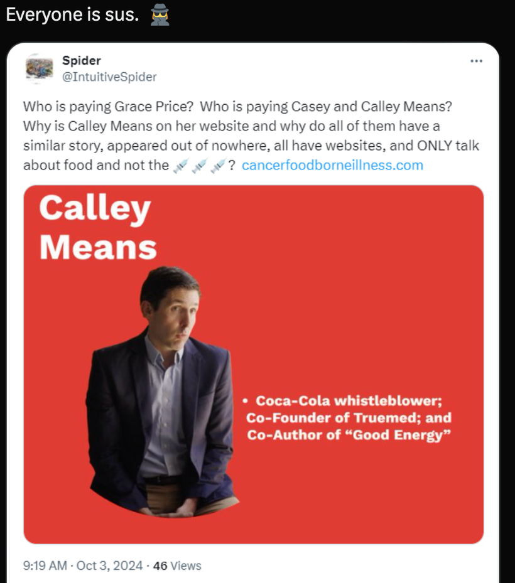Image resolution: width=515 pixels, height=583 pixels.
Task: Open the @IntuitiveSpider handle
Action: [x=109, y=77]
